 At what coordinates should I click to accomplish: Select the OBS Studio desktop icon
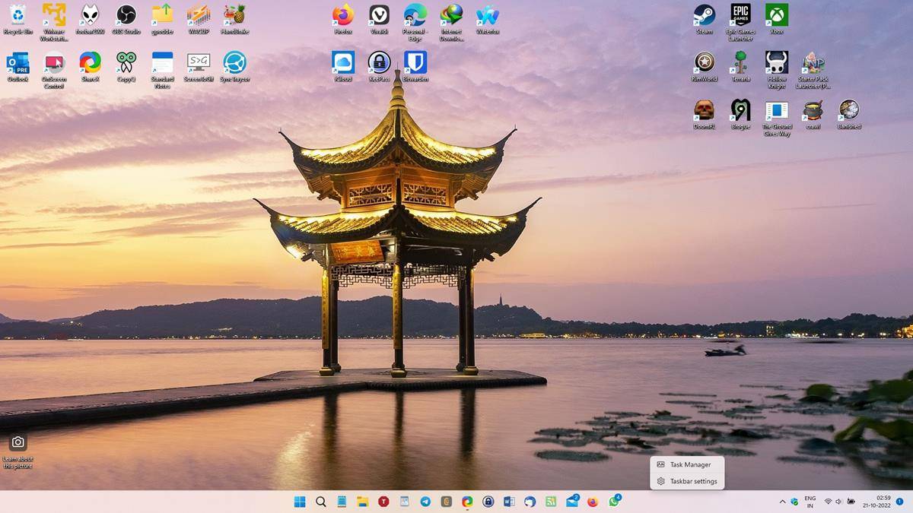pos(126,17)
